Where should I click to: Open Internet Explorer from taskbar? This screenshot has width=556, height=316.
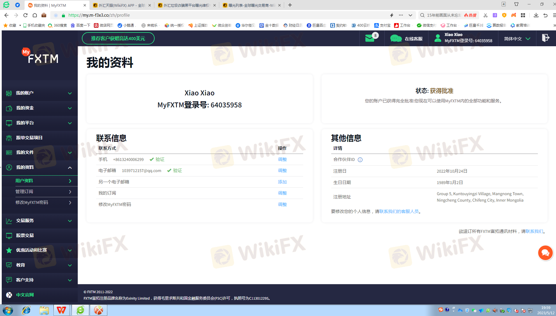pos(26,310)
